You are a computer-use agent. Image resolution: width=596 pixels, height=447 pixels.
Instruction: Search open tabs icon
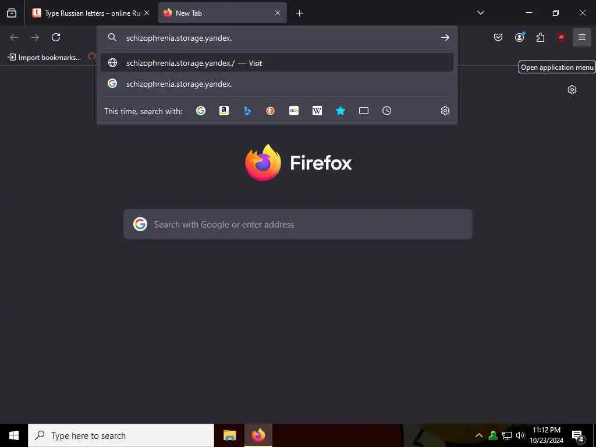(364, 111)
